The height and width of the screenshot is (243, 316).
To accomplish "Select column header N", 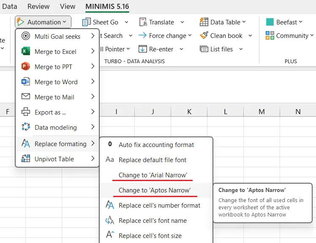I will [298, 112].
